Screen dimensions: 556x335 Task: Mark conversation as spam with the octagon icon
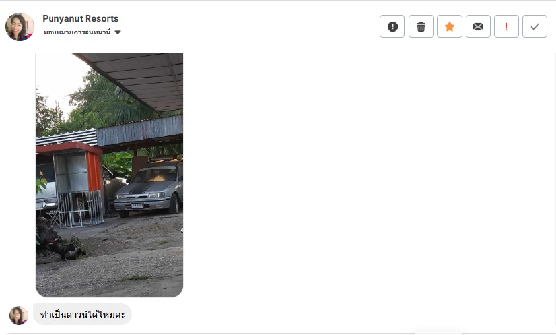(x=392, y=26)
